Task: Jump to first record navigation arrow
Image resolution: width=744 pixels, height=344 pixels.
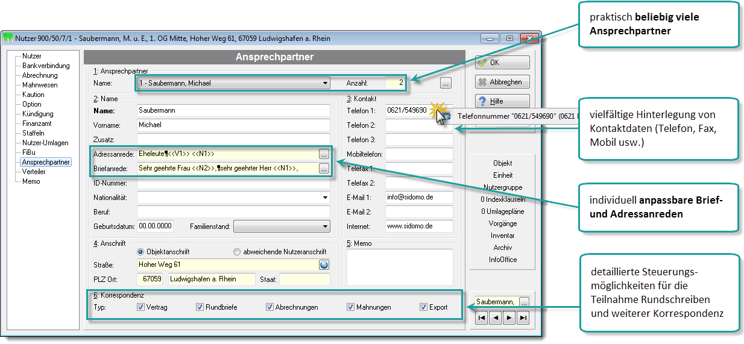Action: pos(481,317)
